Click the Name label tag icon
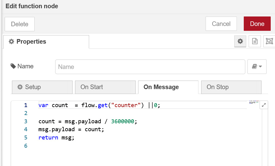Viewport: 275px width, 166px height. (13, 66)
